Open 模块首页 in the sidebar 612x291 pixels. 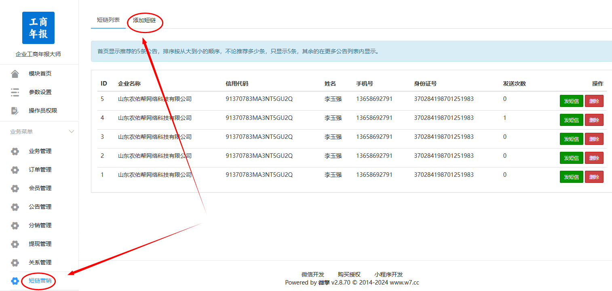point(40,73)
